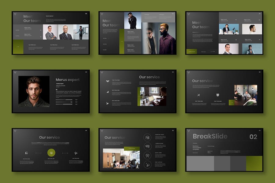The height and width of the screenshot is (183, 275).
Task: Click the handshake icon on the Our service slide
Action: (x=108, y=81)
